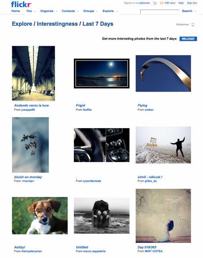Screen dimensions: 203x258
Task: Expand the Groups dropdown arrow
Action: [x=97, y=12]
